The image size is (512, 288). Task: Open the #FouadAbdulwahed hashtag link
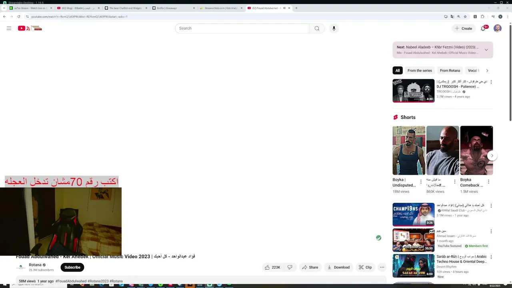coord(71,281)
